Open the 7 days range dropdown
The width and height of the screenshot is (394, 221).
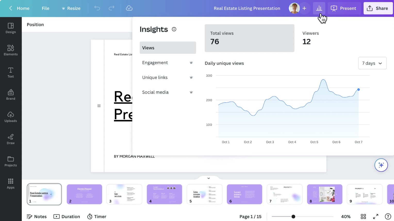point(372,63)
